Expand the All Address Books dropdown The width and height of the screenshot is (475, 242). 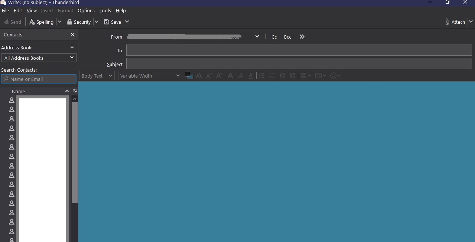[39, 58]
